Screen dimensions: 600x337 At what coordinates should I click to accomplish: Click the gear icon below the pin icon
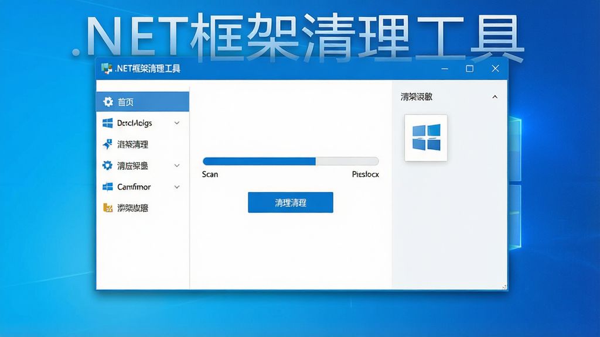click(x=108, y=166)
